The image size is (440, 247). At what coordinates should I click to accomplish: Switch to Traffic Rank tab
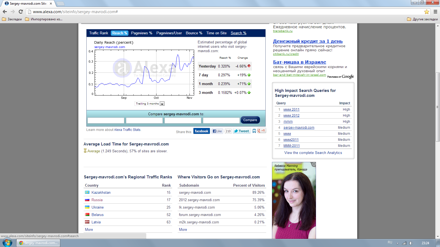click(x=98, y=33)
